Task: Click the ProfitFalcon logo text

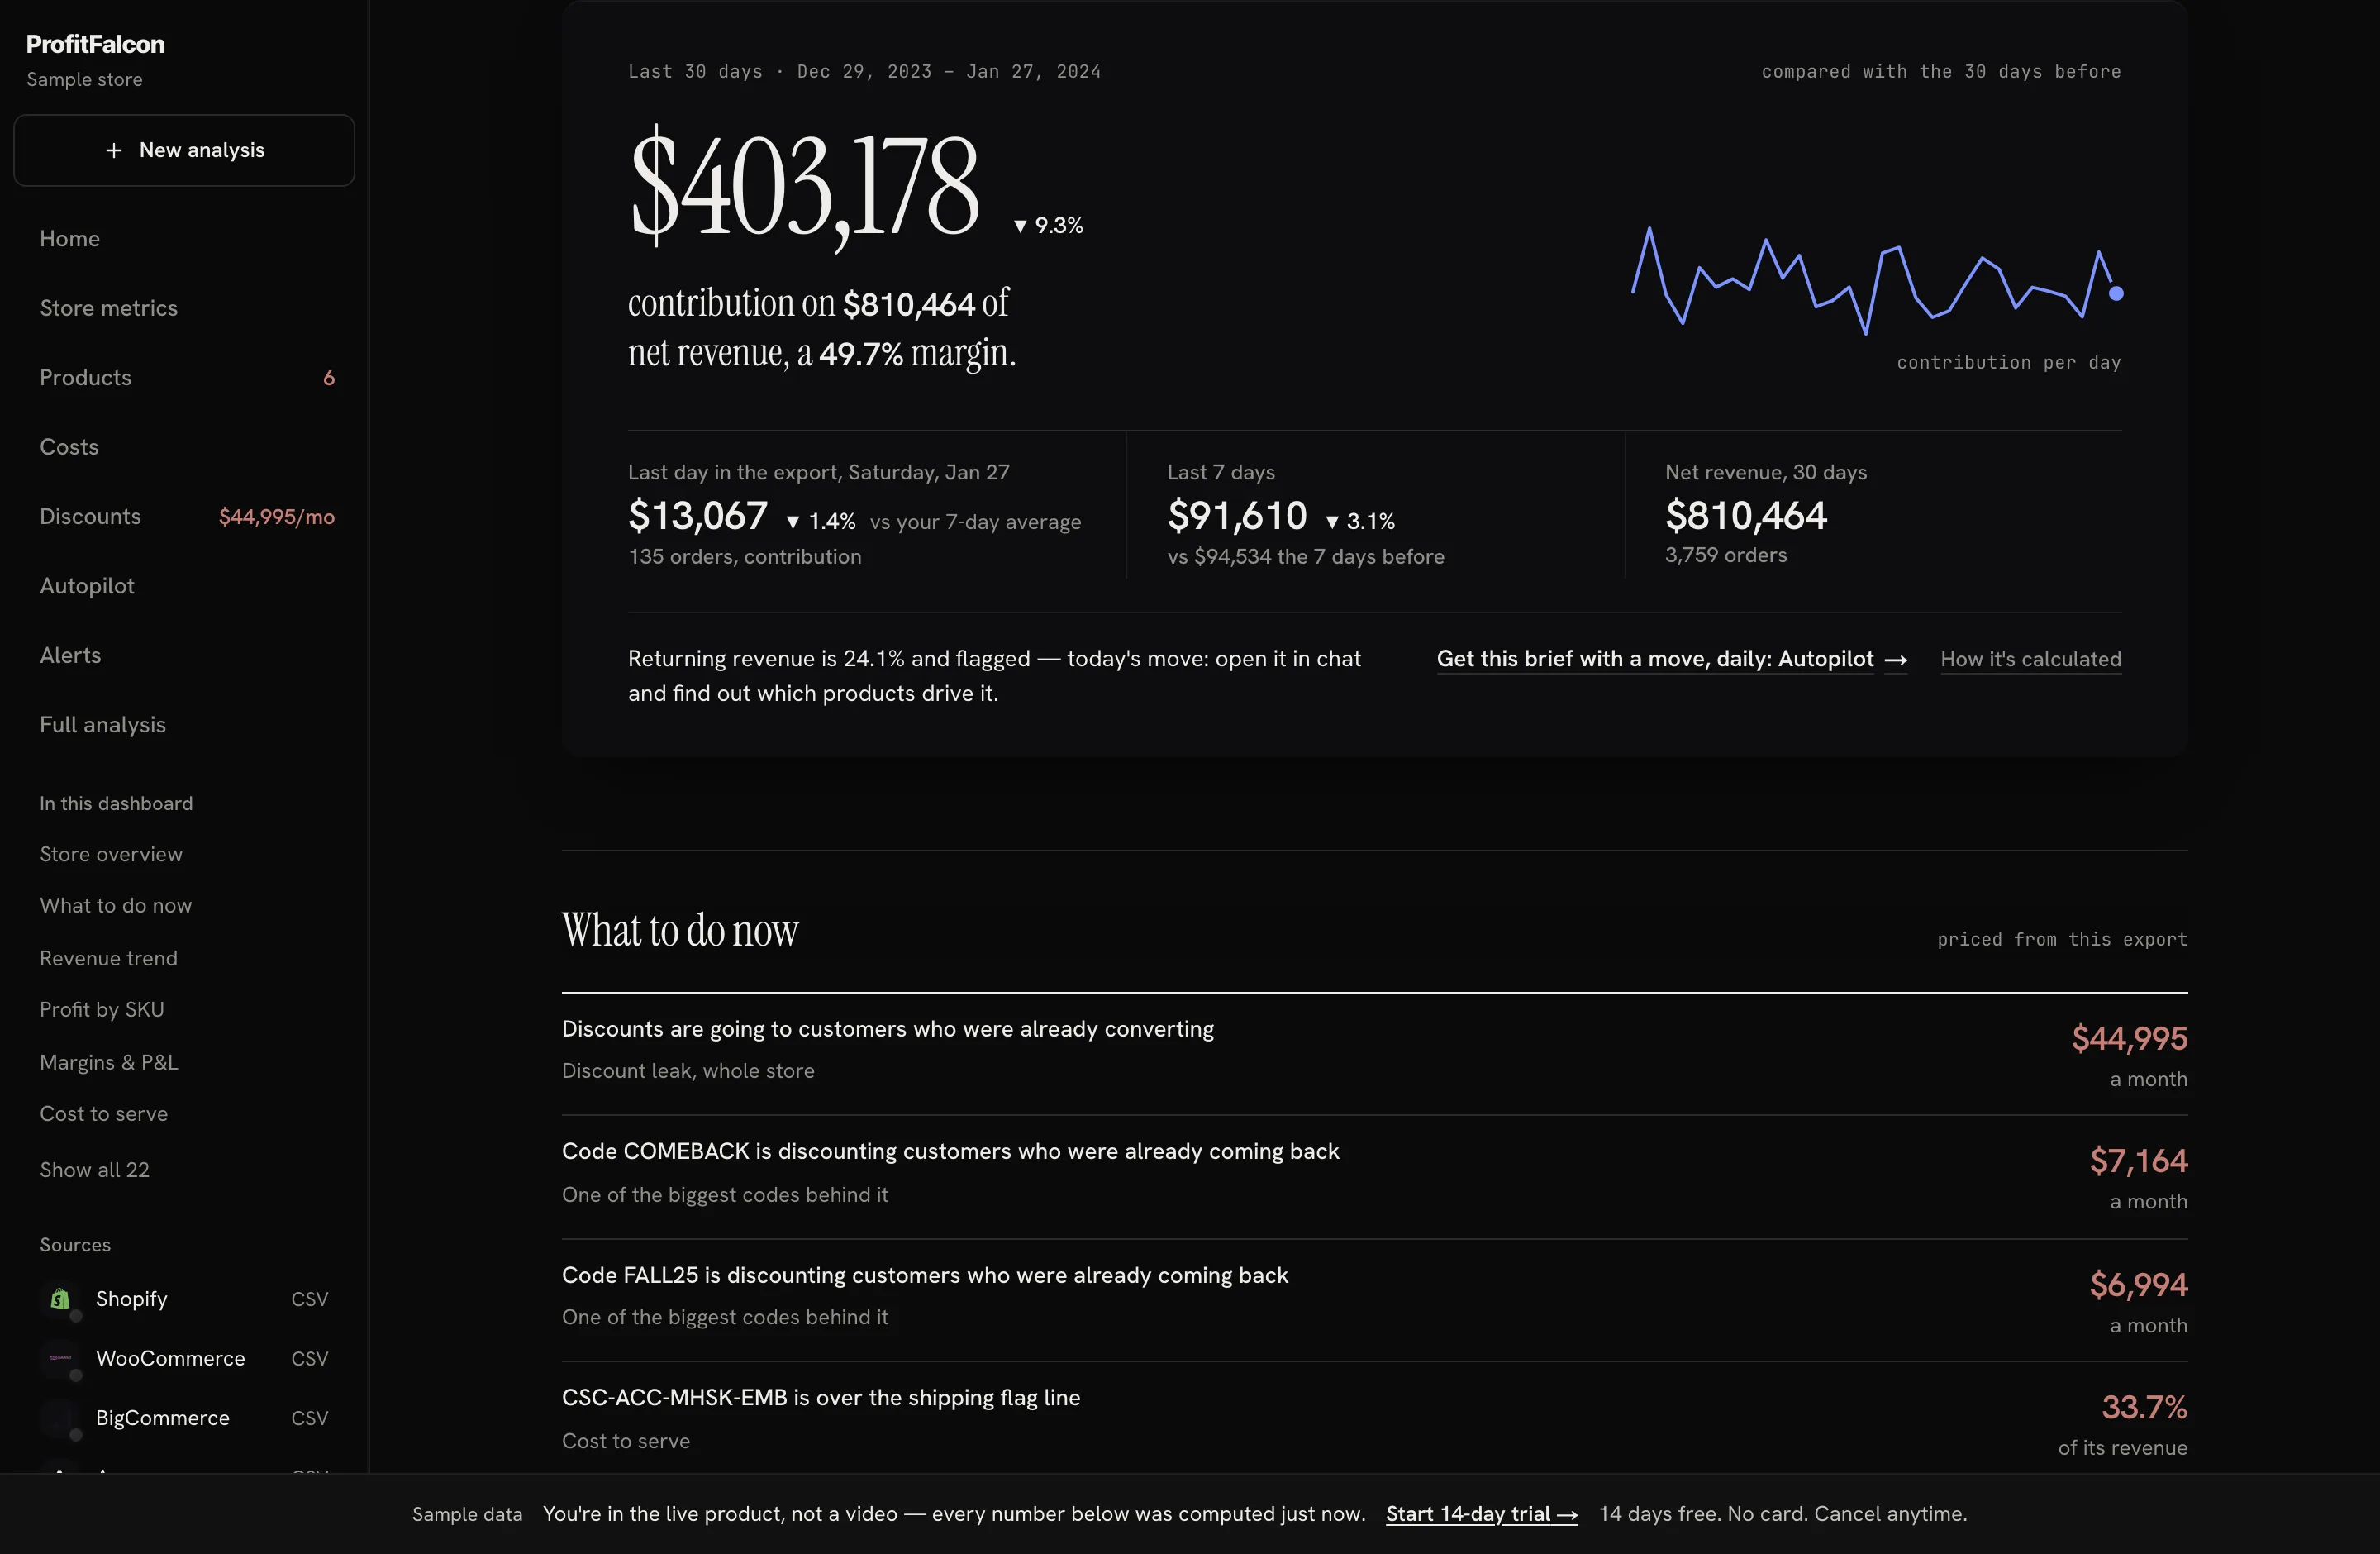Action: click(x=95, y=44)
